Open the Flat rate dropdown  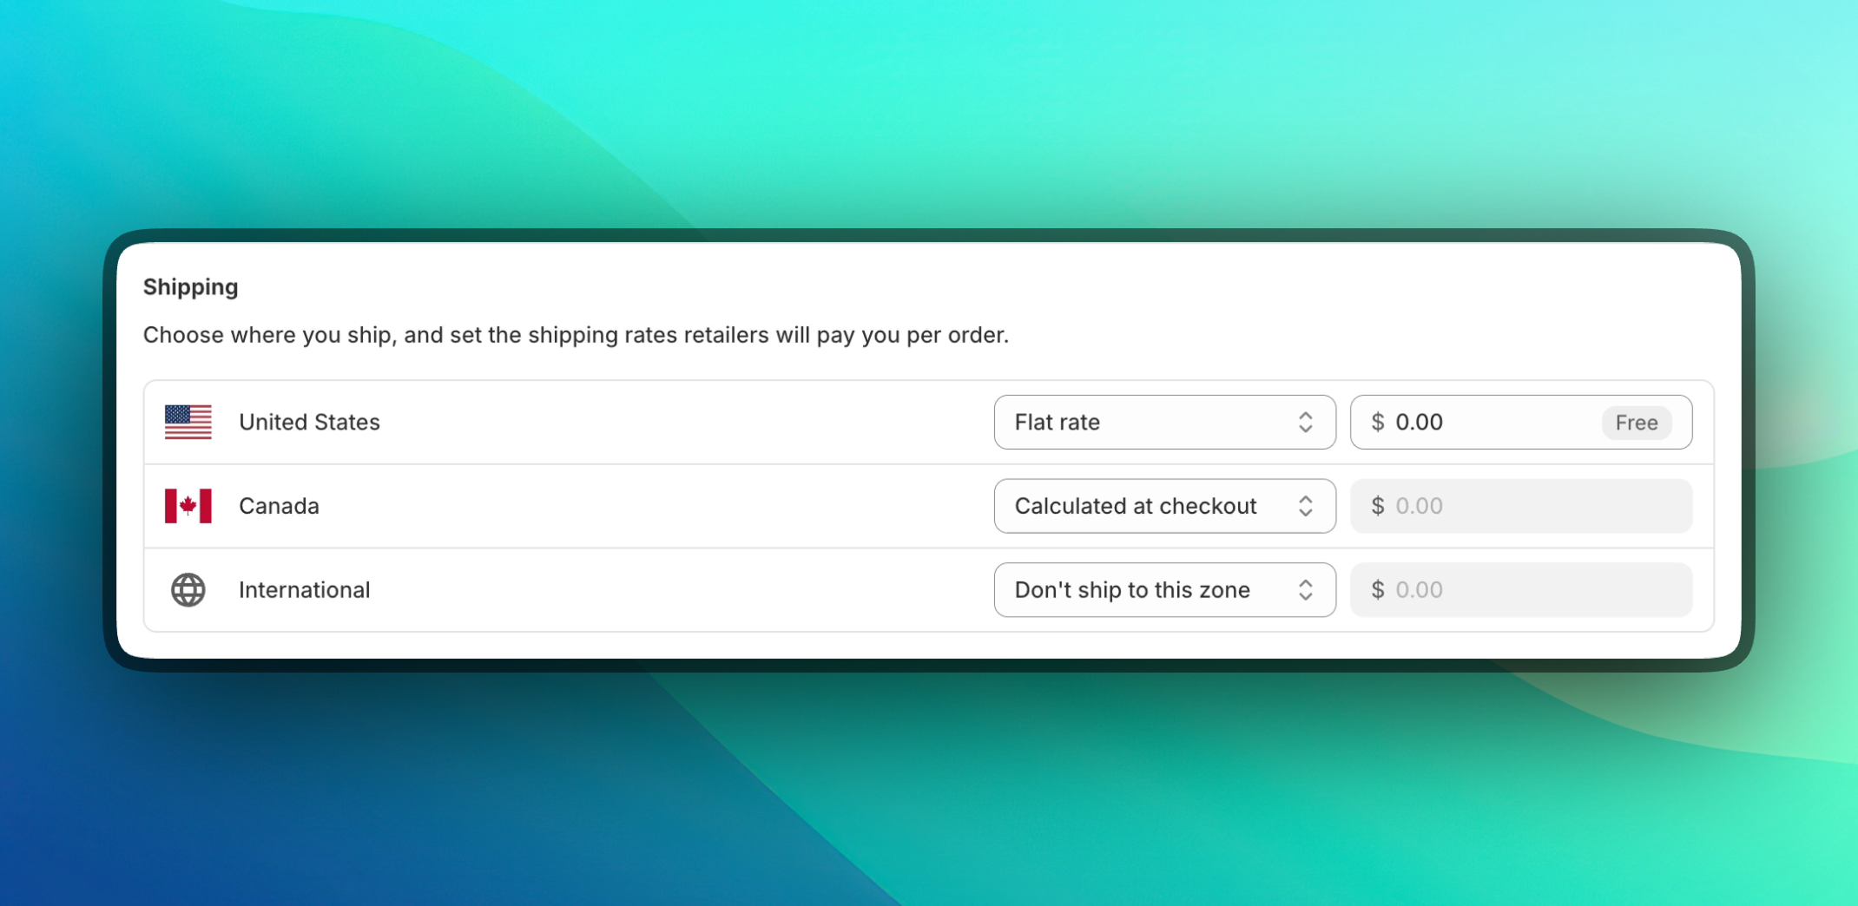click(x=1164, y=423)
